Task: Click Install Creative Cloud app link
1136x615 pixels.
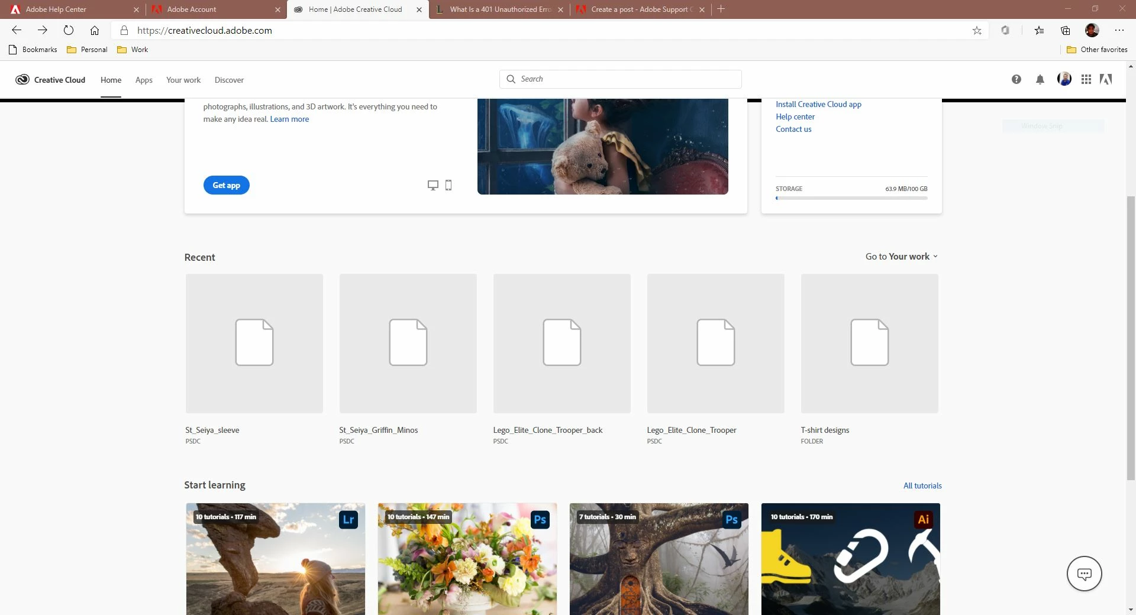Action: pos(818,104)
